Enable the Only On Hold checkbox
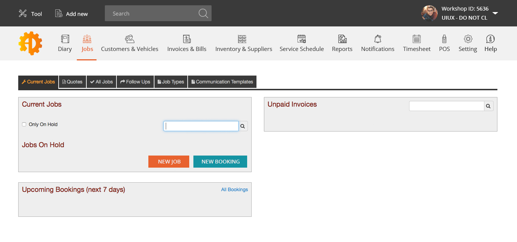517x242 pixels. point(24,124)
